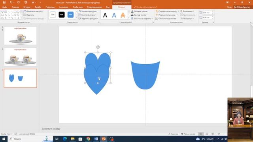Switch to Slide Sorter view icon
This screenshot has height=142, width=253.
pos(207,134)
